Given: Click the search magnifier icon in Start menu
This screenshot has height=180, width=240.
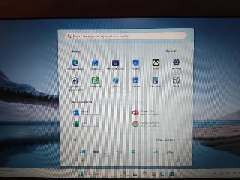Looking at the screenshot, I should point(69,36).
